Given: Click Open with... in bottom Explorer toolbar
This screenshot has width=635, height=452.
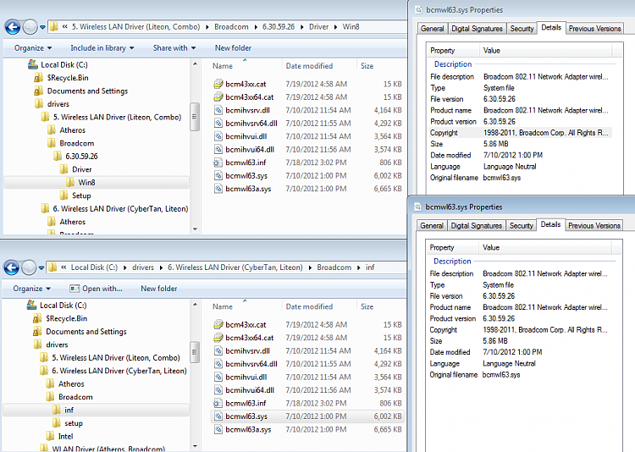Looking at the screenshot, I should click(x=96, y=289).
